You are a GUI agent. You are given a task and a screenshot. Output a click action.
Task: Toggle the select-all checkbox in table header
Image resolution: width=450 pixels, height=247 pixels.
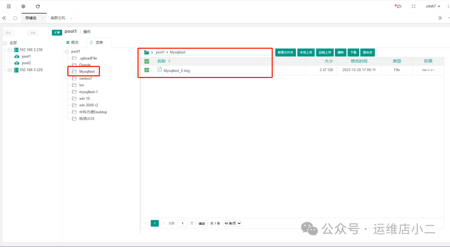[147, 61]
